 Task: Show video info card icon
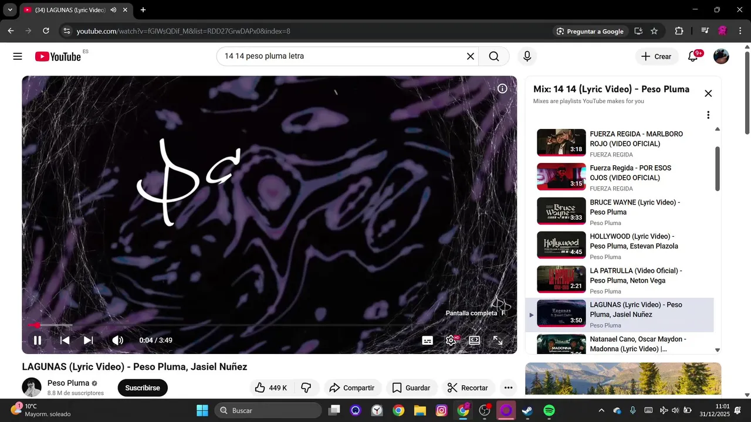[x=502, y=89]
